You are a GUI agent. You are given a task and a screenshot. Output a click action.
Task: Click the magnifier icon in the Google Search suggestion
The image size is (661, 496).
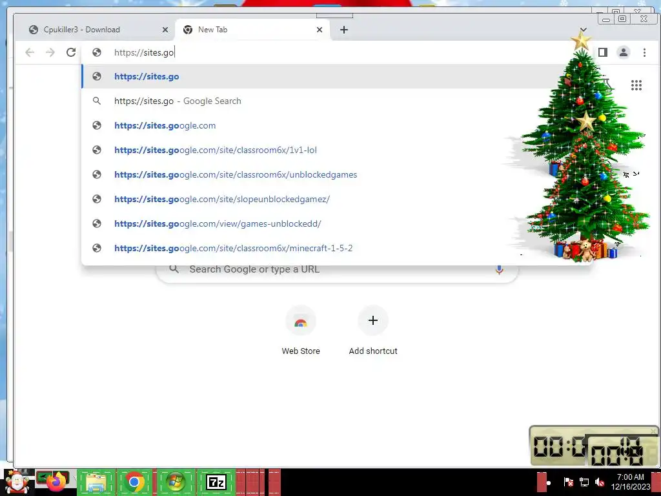[x=97, y=101]
